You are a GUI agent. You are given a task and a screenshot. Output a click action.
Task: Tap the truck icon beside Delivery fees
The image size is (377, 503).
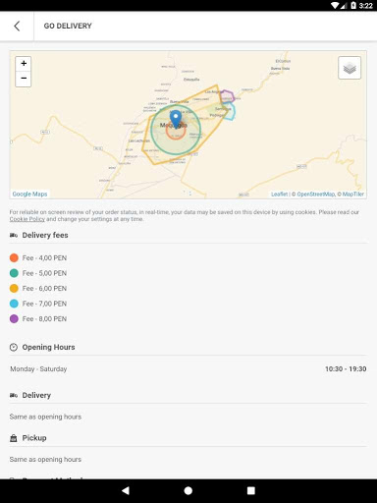click(14, 235)
